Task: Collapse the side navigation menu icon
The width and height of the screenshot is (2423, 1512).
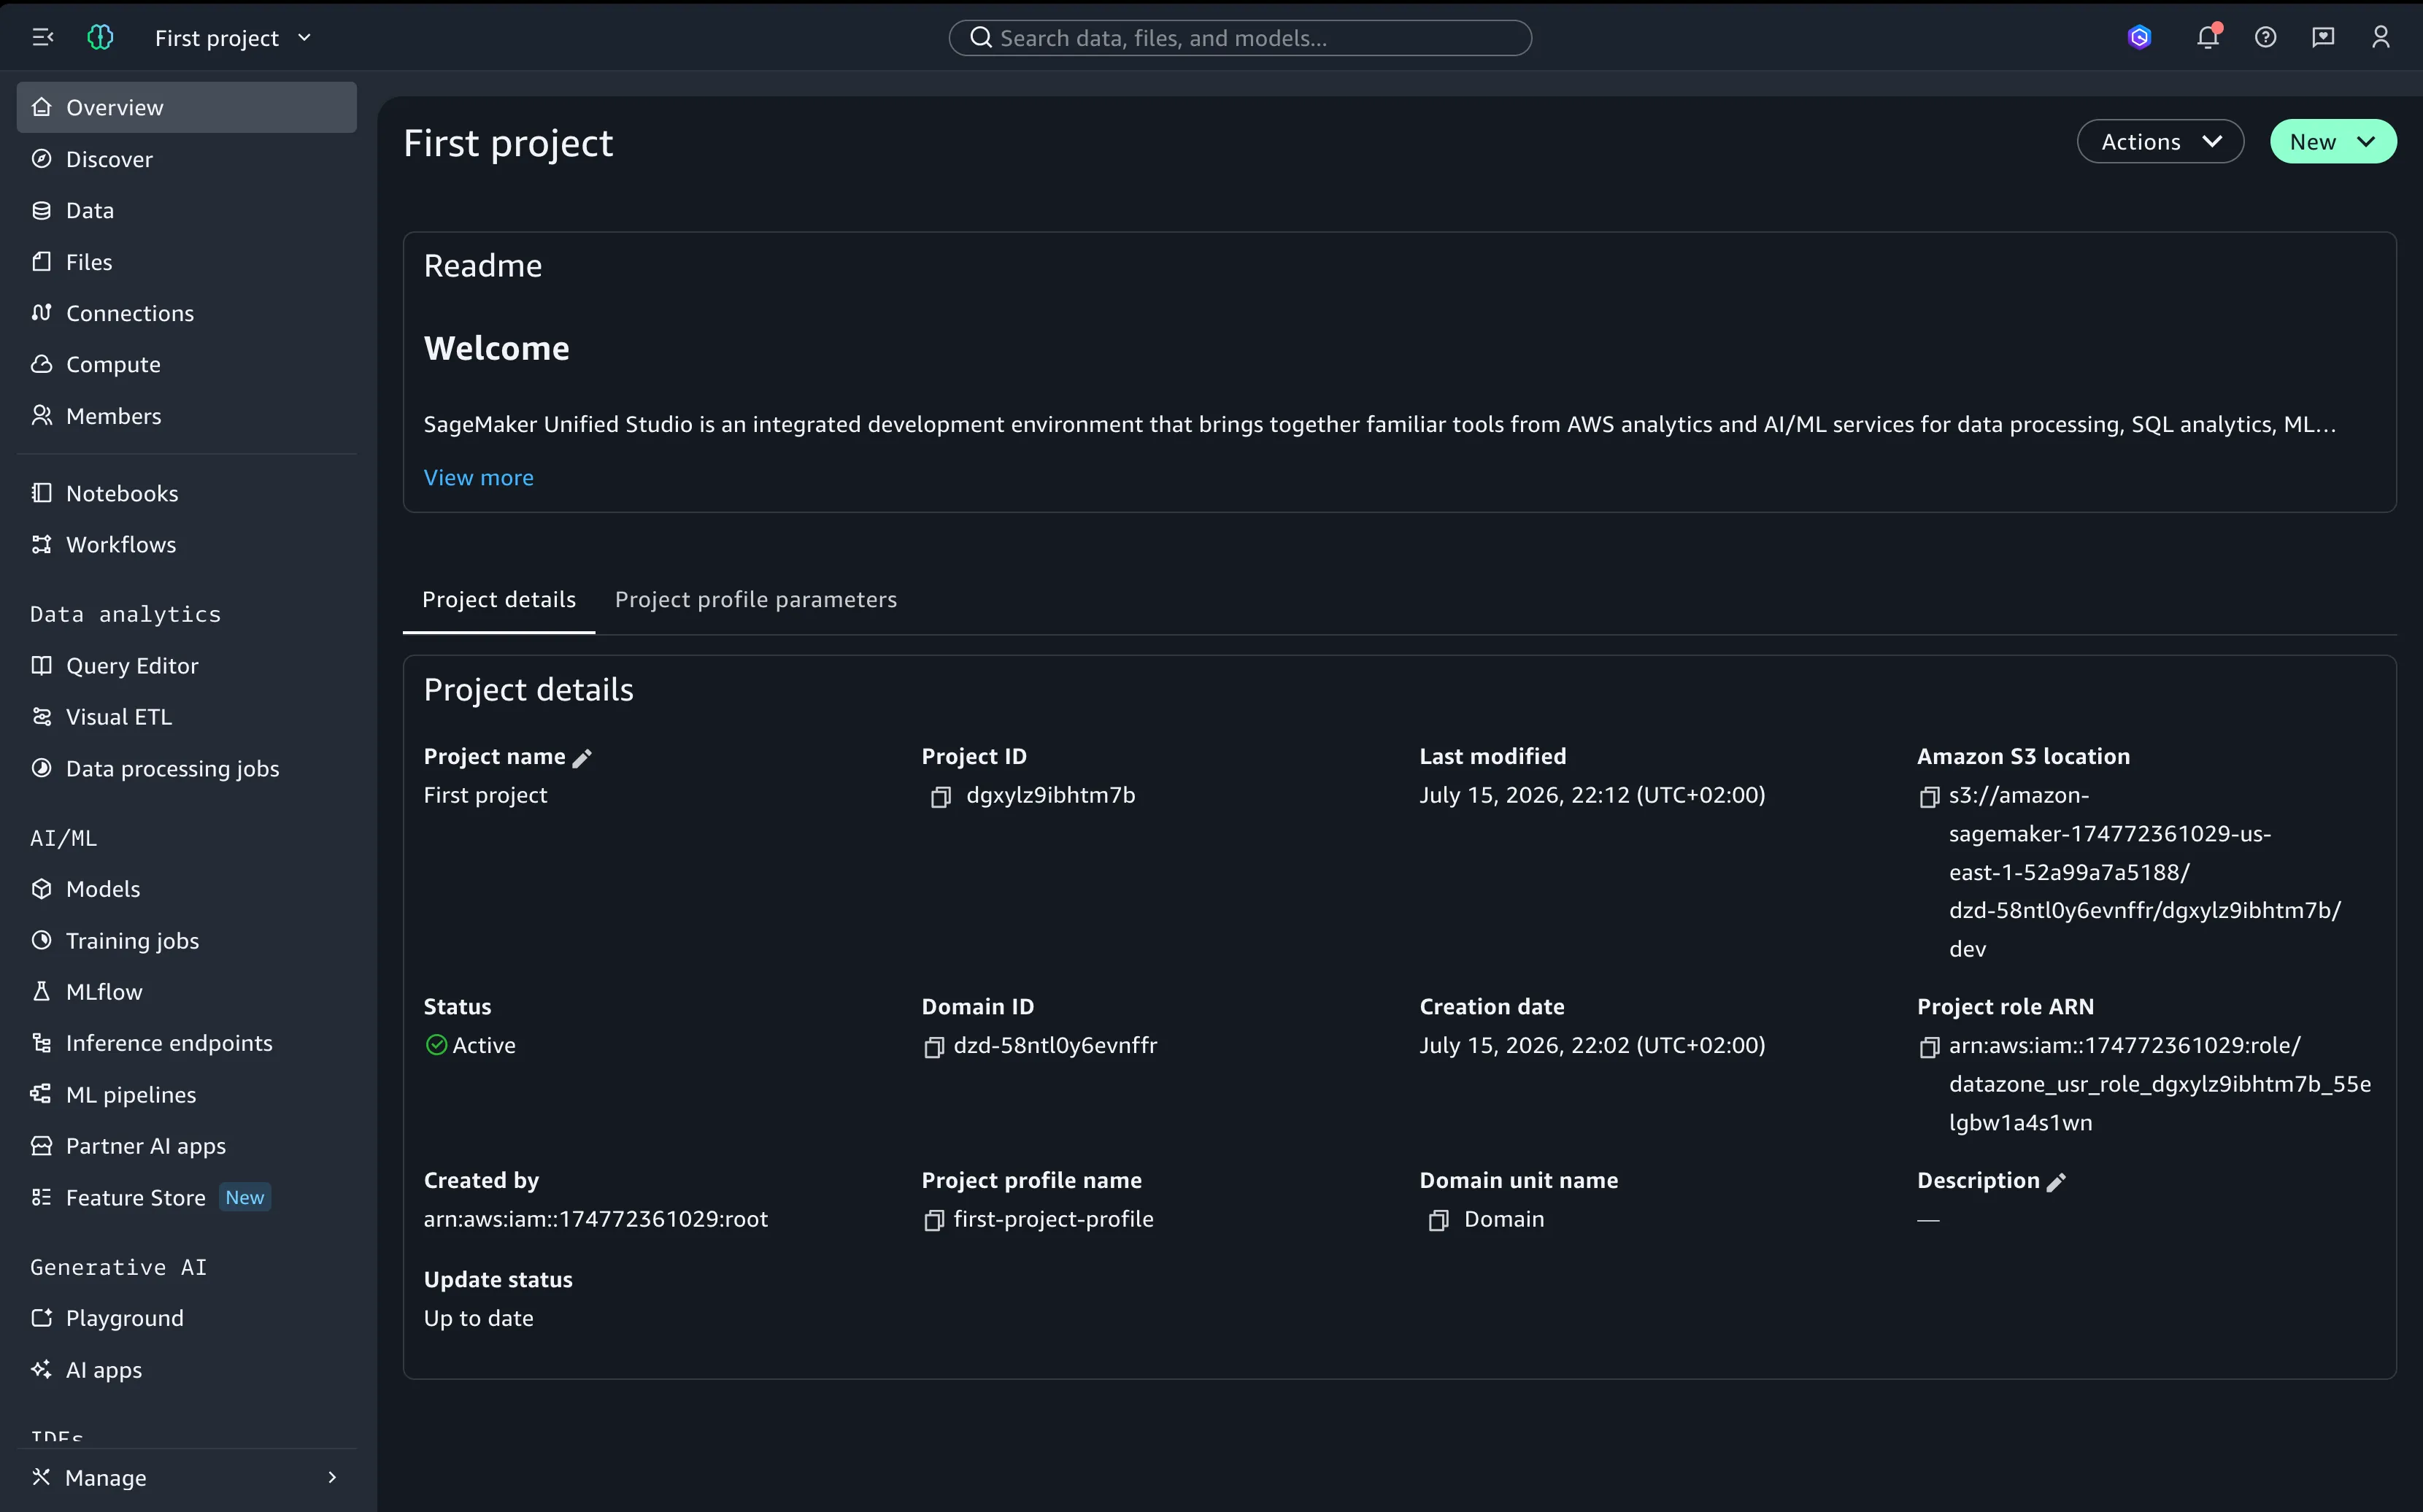Action: 42,38
